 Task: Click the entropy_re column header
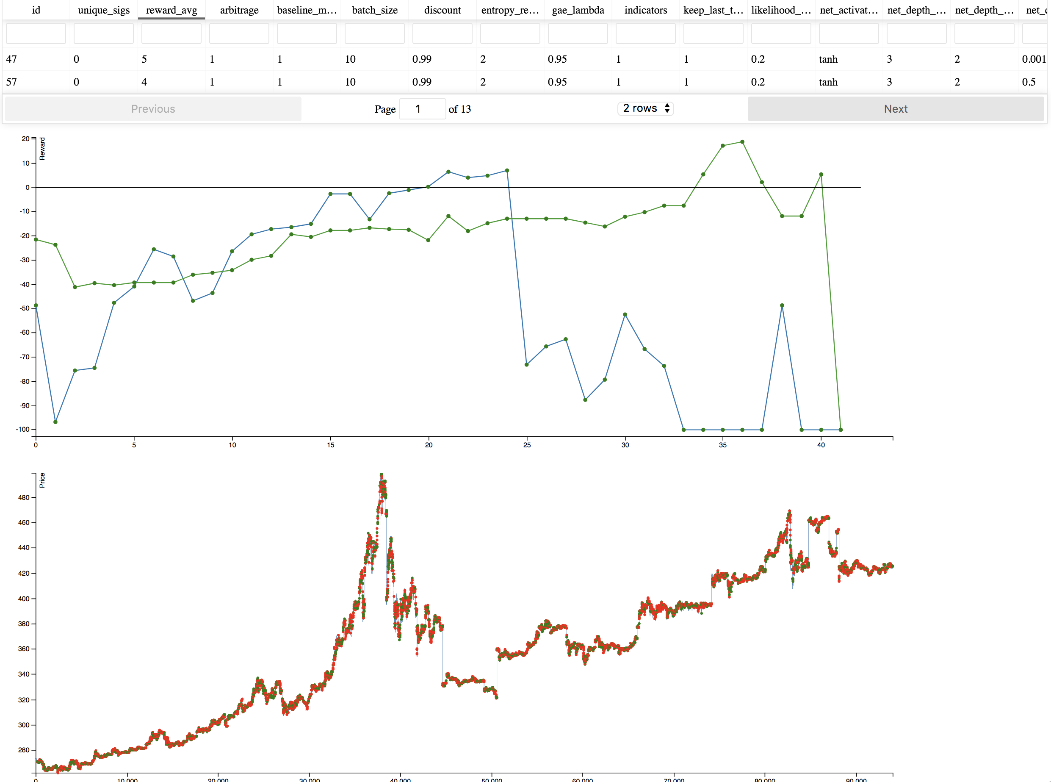[x=510, y=10]
